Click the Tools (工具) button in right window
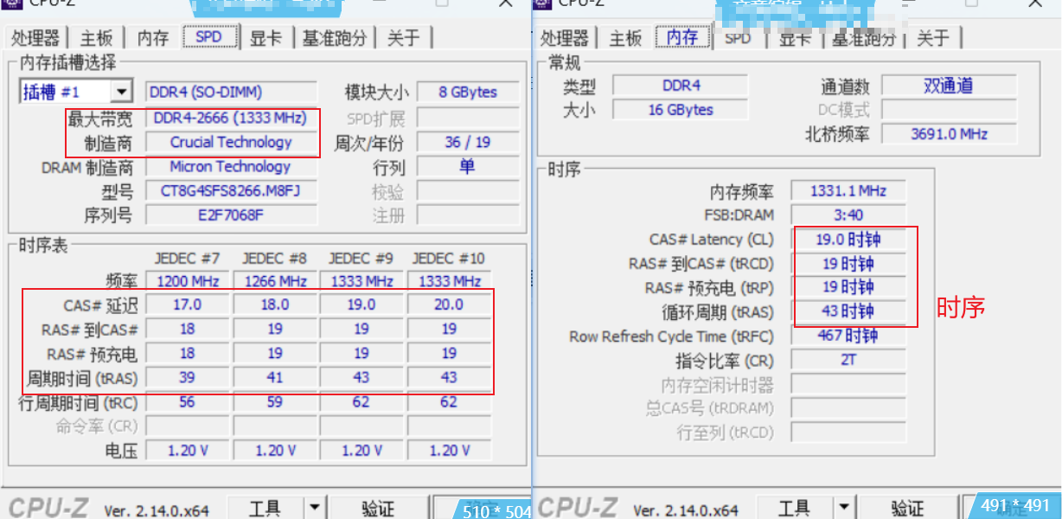The height and width of the screenshot is (519, 1062). [794, 508]
